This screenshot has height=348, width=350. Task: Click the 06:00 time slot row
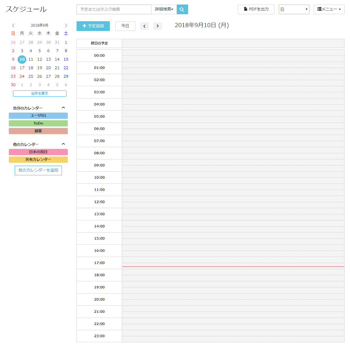coord(210,129)
